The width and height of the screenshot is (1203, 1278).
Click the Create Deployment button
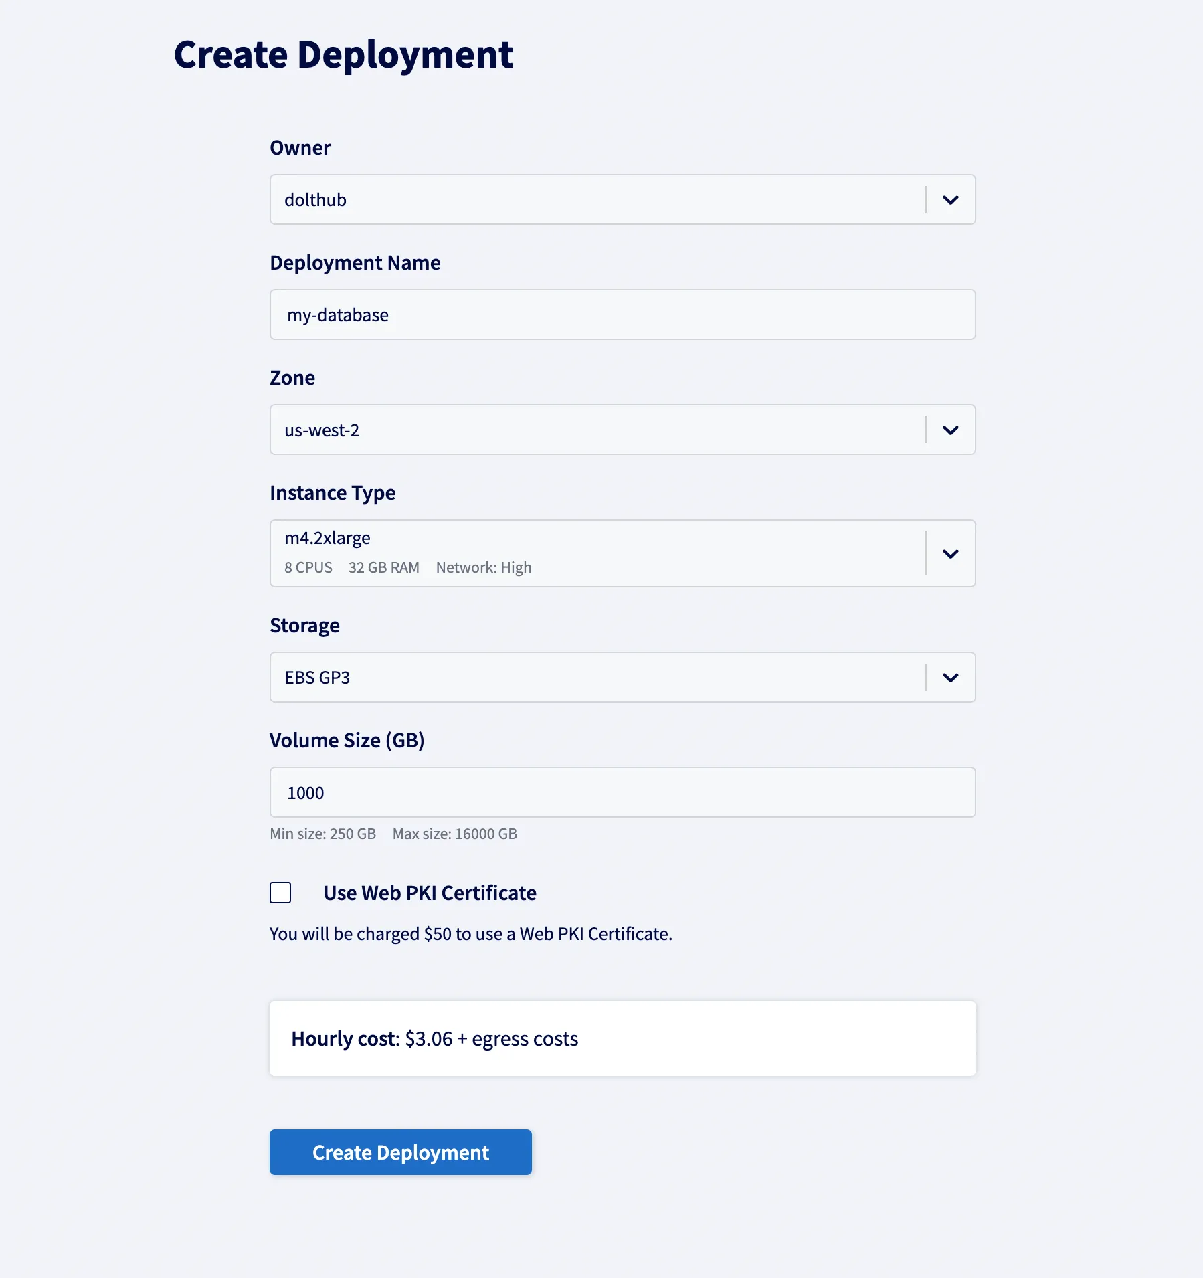click(x=400, y=1152)
